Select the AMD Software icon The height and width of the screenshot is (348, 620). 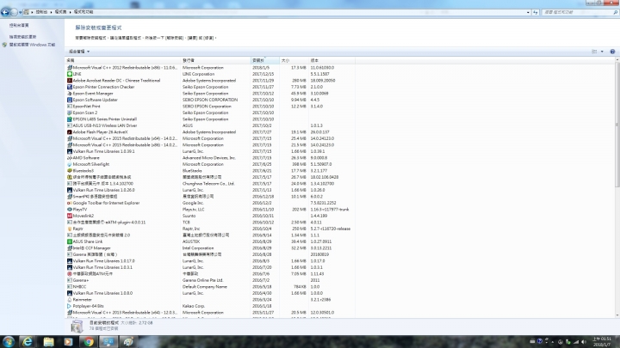(70, 158)
